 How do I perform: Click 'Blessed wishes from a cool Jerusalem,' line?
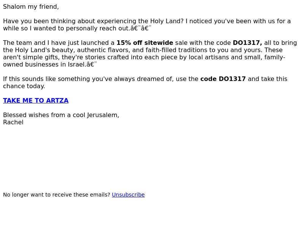point(61,115)
